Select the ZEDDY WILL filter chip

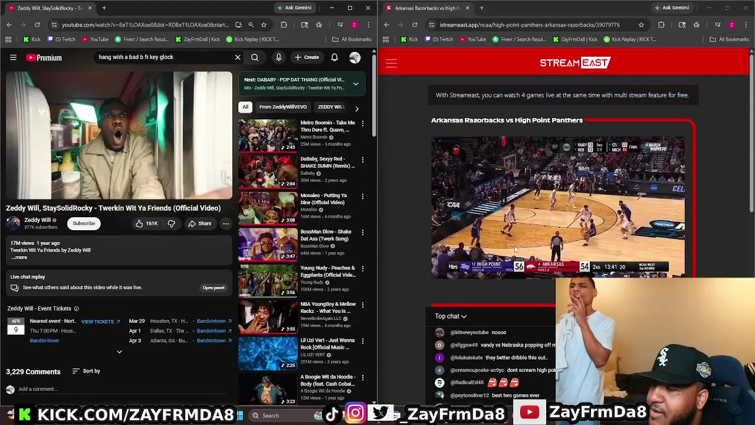331,107
